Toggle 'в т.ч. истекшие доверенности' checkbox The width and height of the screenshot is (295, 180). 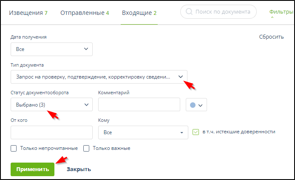(196, 132)
